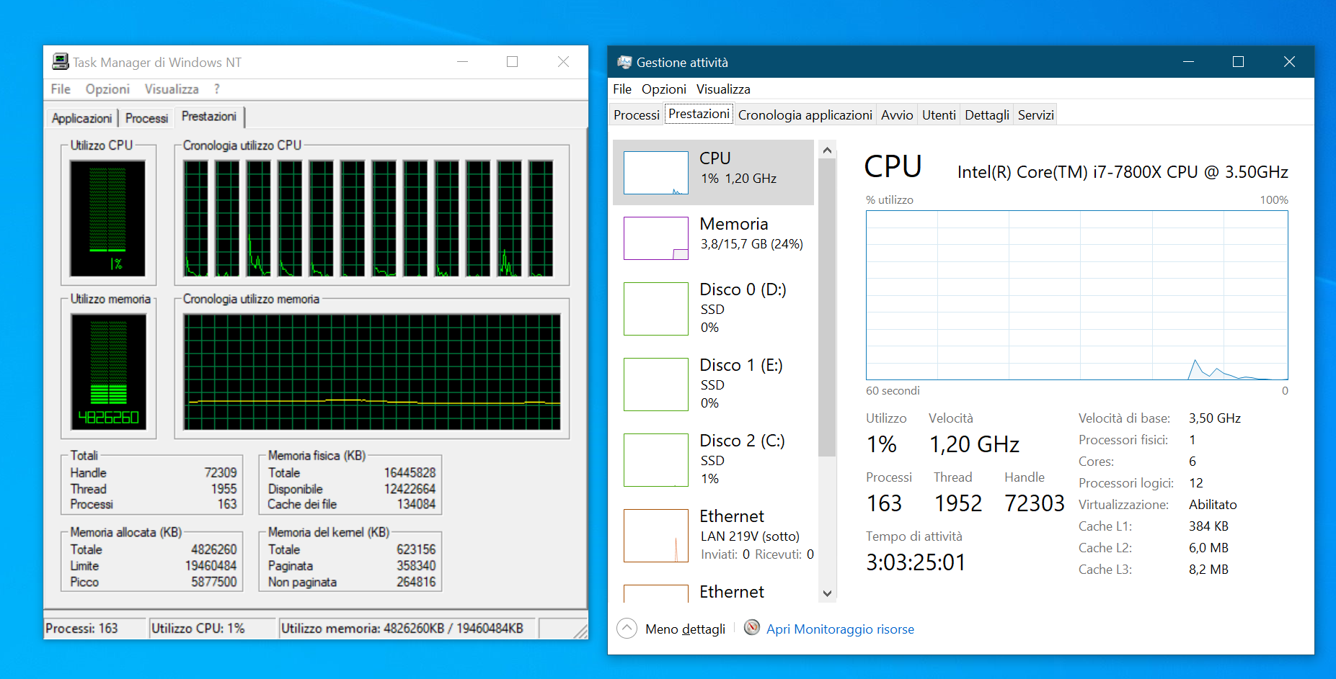Open the Memoria resource in the sidebar

click(x=714, y=238)
